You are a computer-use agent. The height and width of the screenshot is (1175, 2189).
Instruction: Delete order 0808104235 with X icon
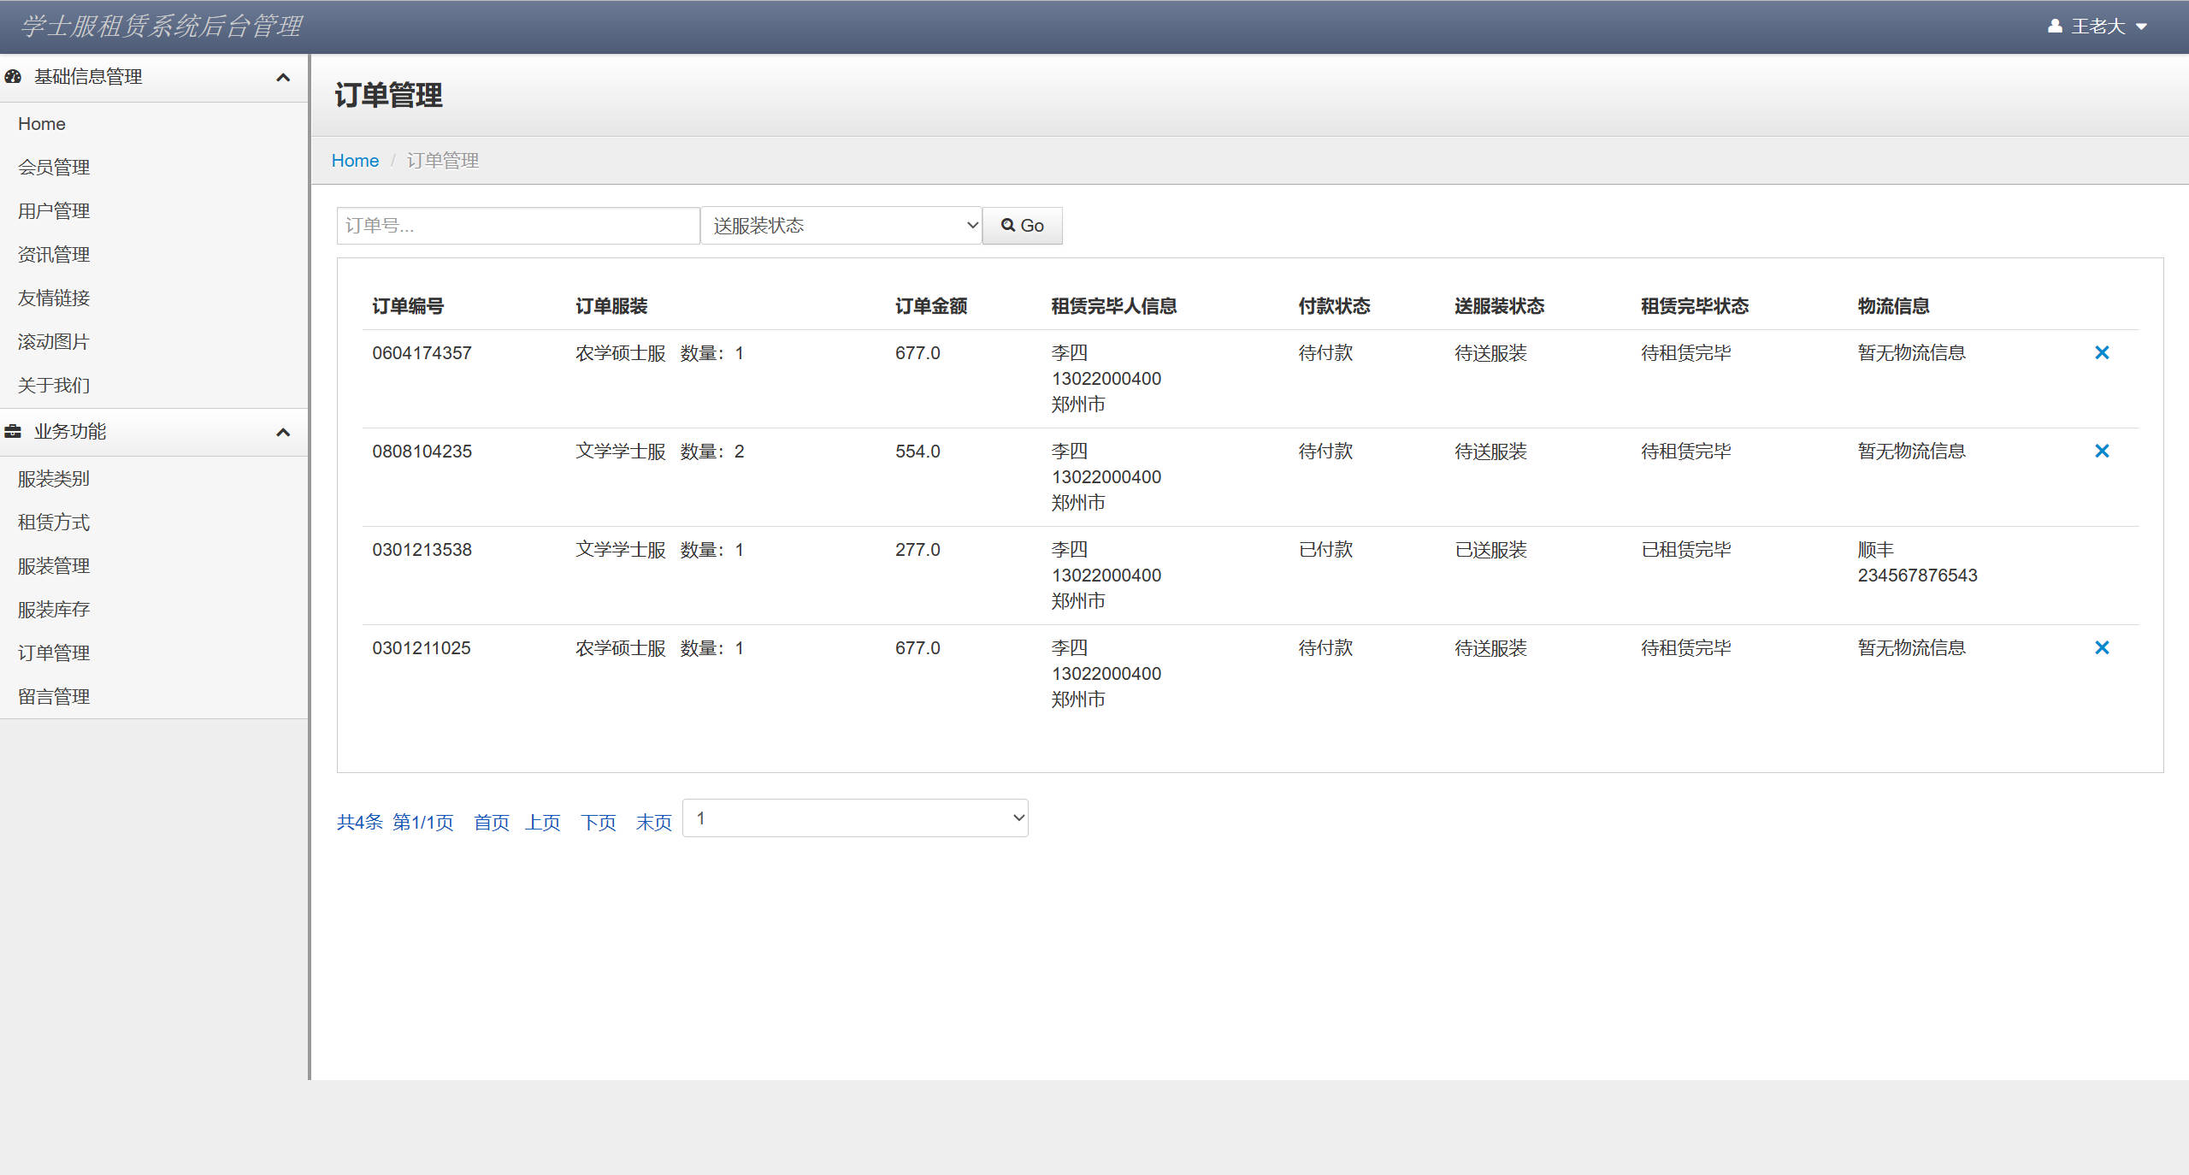point(2102,451)
